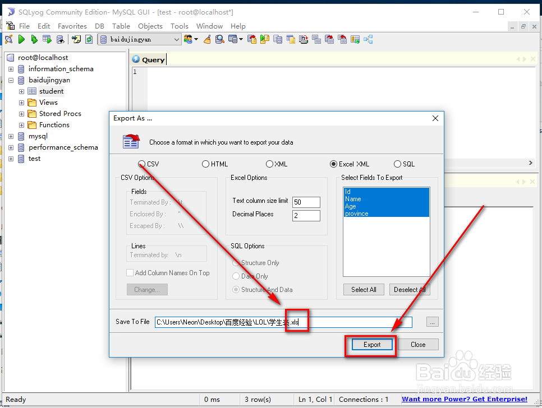This screenshot has width=542, height=408.
Task: Click the new connection toolbar icon
Action: click(x=9, y=39)
